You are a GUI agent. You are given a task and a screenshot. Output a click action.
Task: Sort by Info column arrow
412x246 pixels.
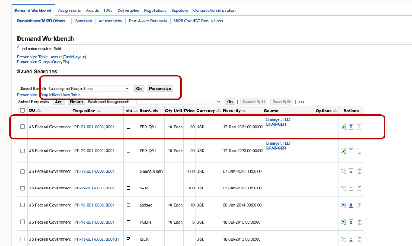point(136,111)
